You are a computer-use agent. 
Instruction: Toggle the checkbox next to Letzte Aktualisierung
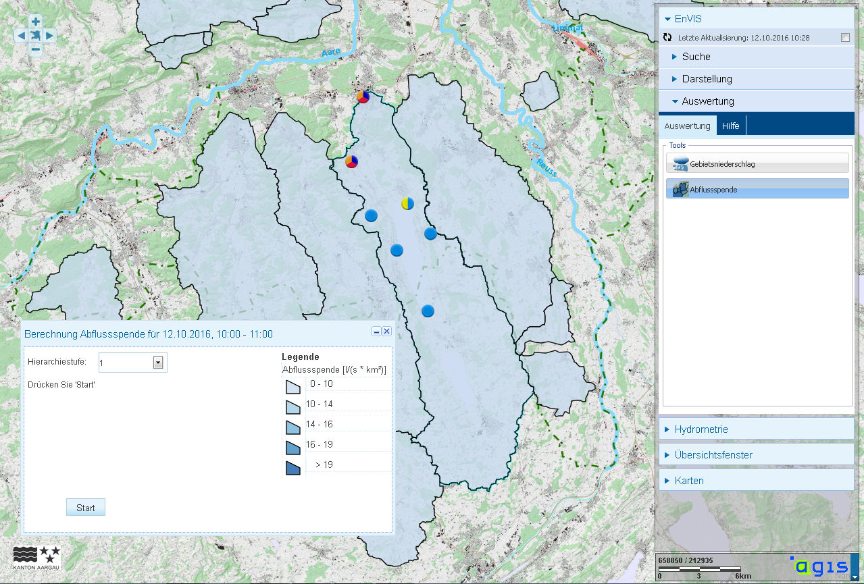click(845, 38)
